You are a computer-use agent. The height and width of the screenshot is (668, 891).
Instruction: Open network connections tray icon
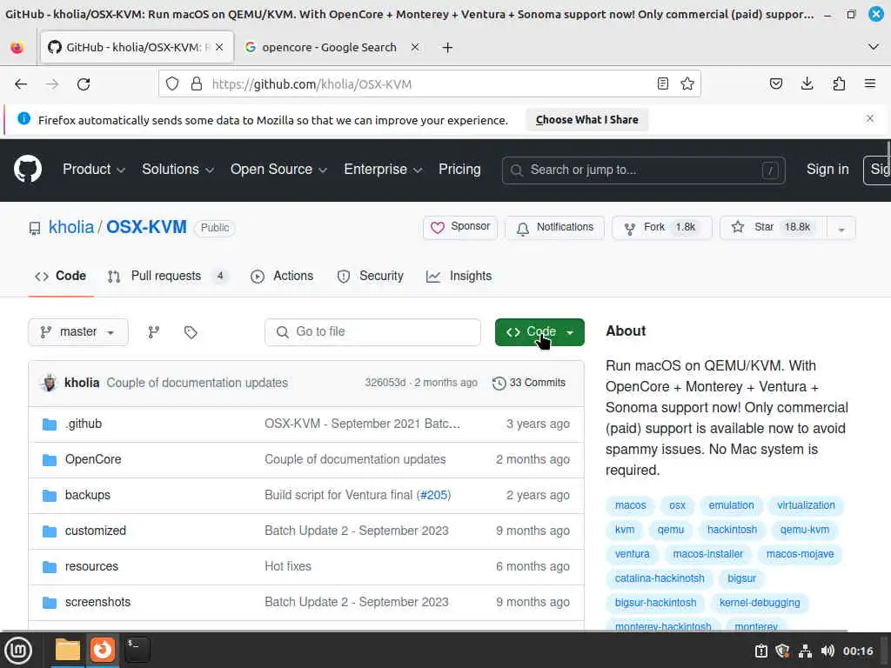805,651
